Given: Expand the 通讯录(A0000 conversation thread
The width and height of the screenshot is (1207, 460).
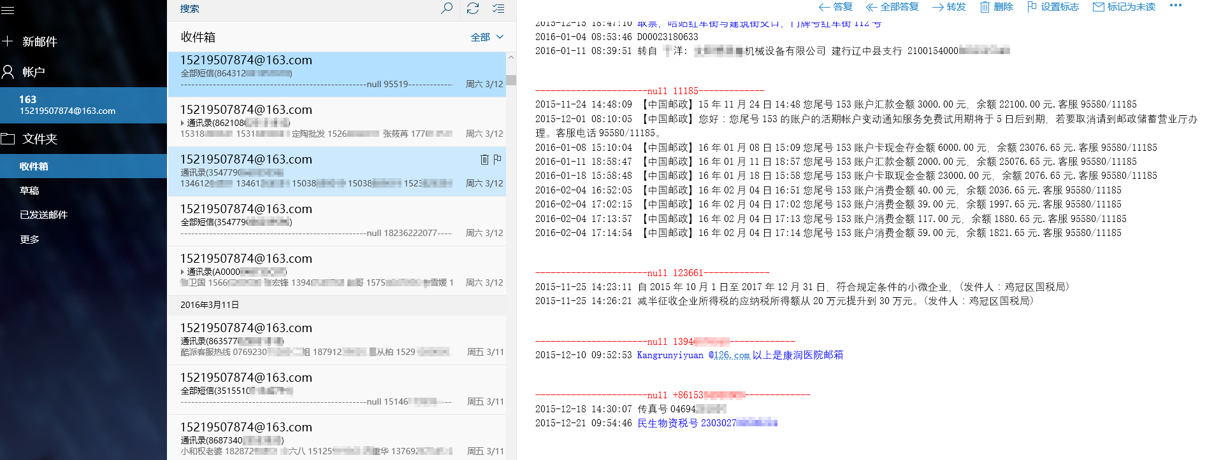Looking at the screenshot, I should click(182, 272).
